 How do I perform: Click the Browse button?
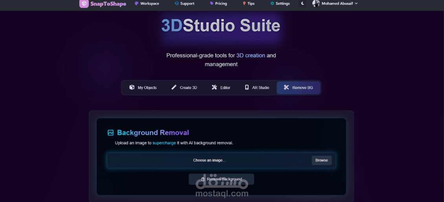click(322, 160)
